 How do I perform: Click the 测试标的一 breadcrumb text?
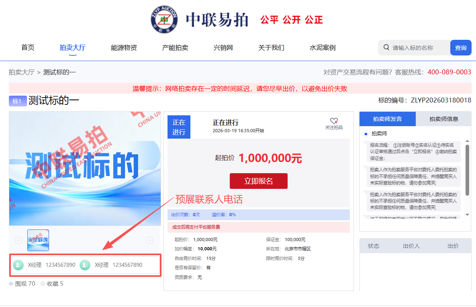tap(59, 72)
